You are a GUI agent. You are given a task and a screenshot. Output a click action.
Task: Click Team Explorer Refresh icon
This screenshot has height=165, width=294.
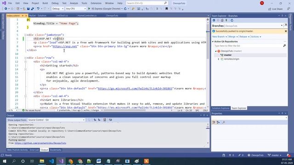(232, 20)
